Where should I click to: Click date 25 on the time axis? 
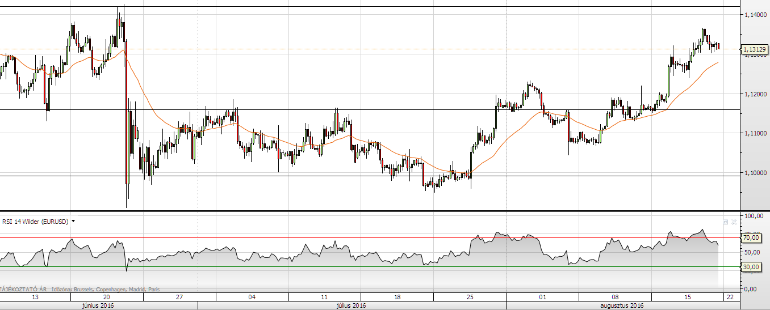(x=470, y=297)
